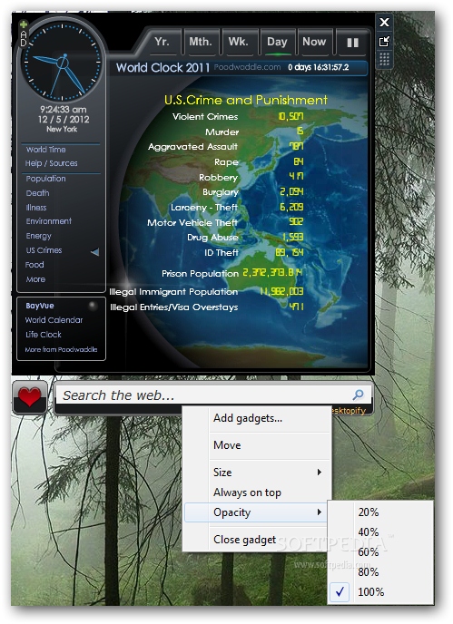The width and height of the screenshot is (453, 624).
Task: Click the Motor Vehicle Theft label
Action: pos(192,222)
